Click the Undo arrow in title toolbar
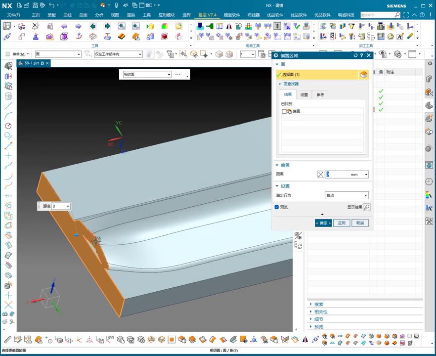 pos(51,5)
